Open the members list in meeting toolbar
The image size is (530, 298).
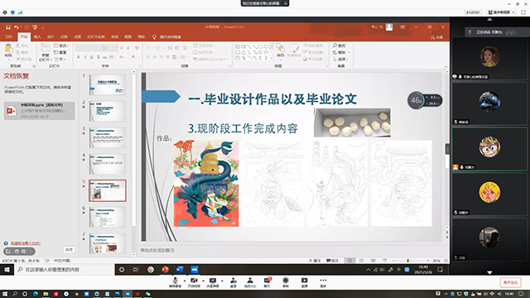(x=250, y=282)
